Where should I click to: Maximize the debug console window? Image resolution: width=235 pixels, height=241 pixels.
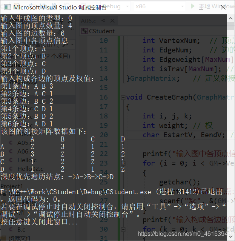pos(201,7)
